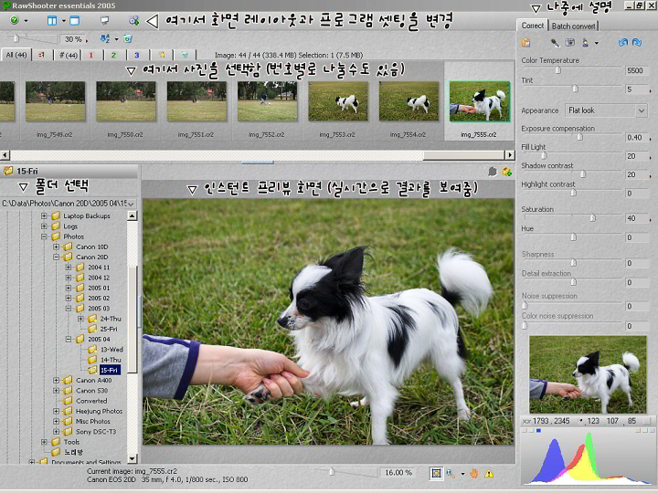Collapse the Photos folder
The height and width of the screenshot is (493, 658).
click(44, 236)
